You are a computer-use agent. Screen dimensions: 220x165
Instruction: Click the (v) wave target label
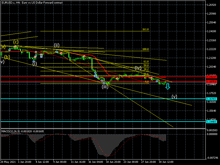click(174, 97)
